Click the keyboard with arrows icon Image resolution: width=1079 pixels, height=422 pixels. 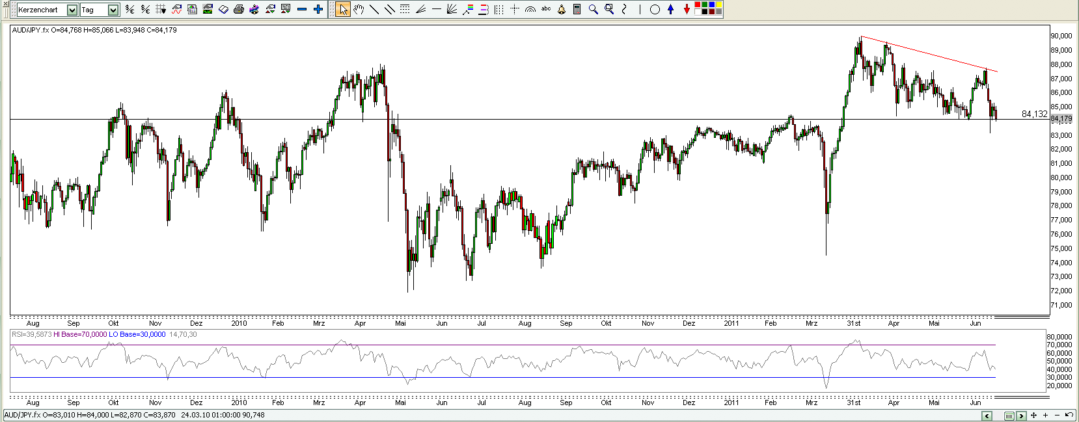[x=286, y=9]
